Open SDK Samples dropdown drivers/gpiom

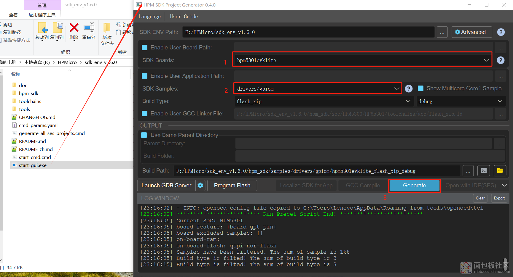318,88
